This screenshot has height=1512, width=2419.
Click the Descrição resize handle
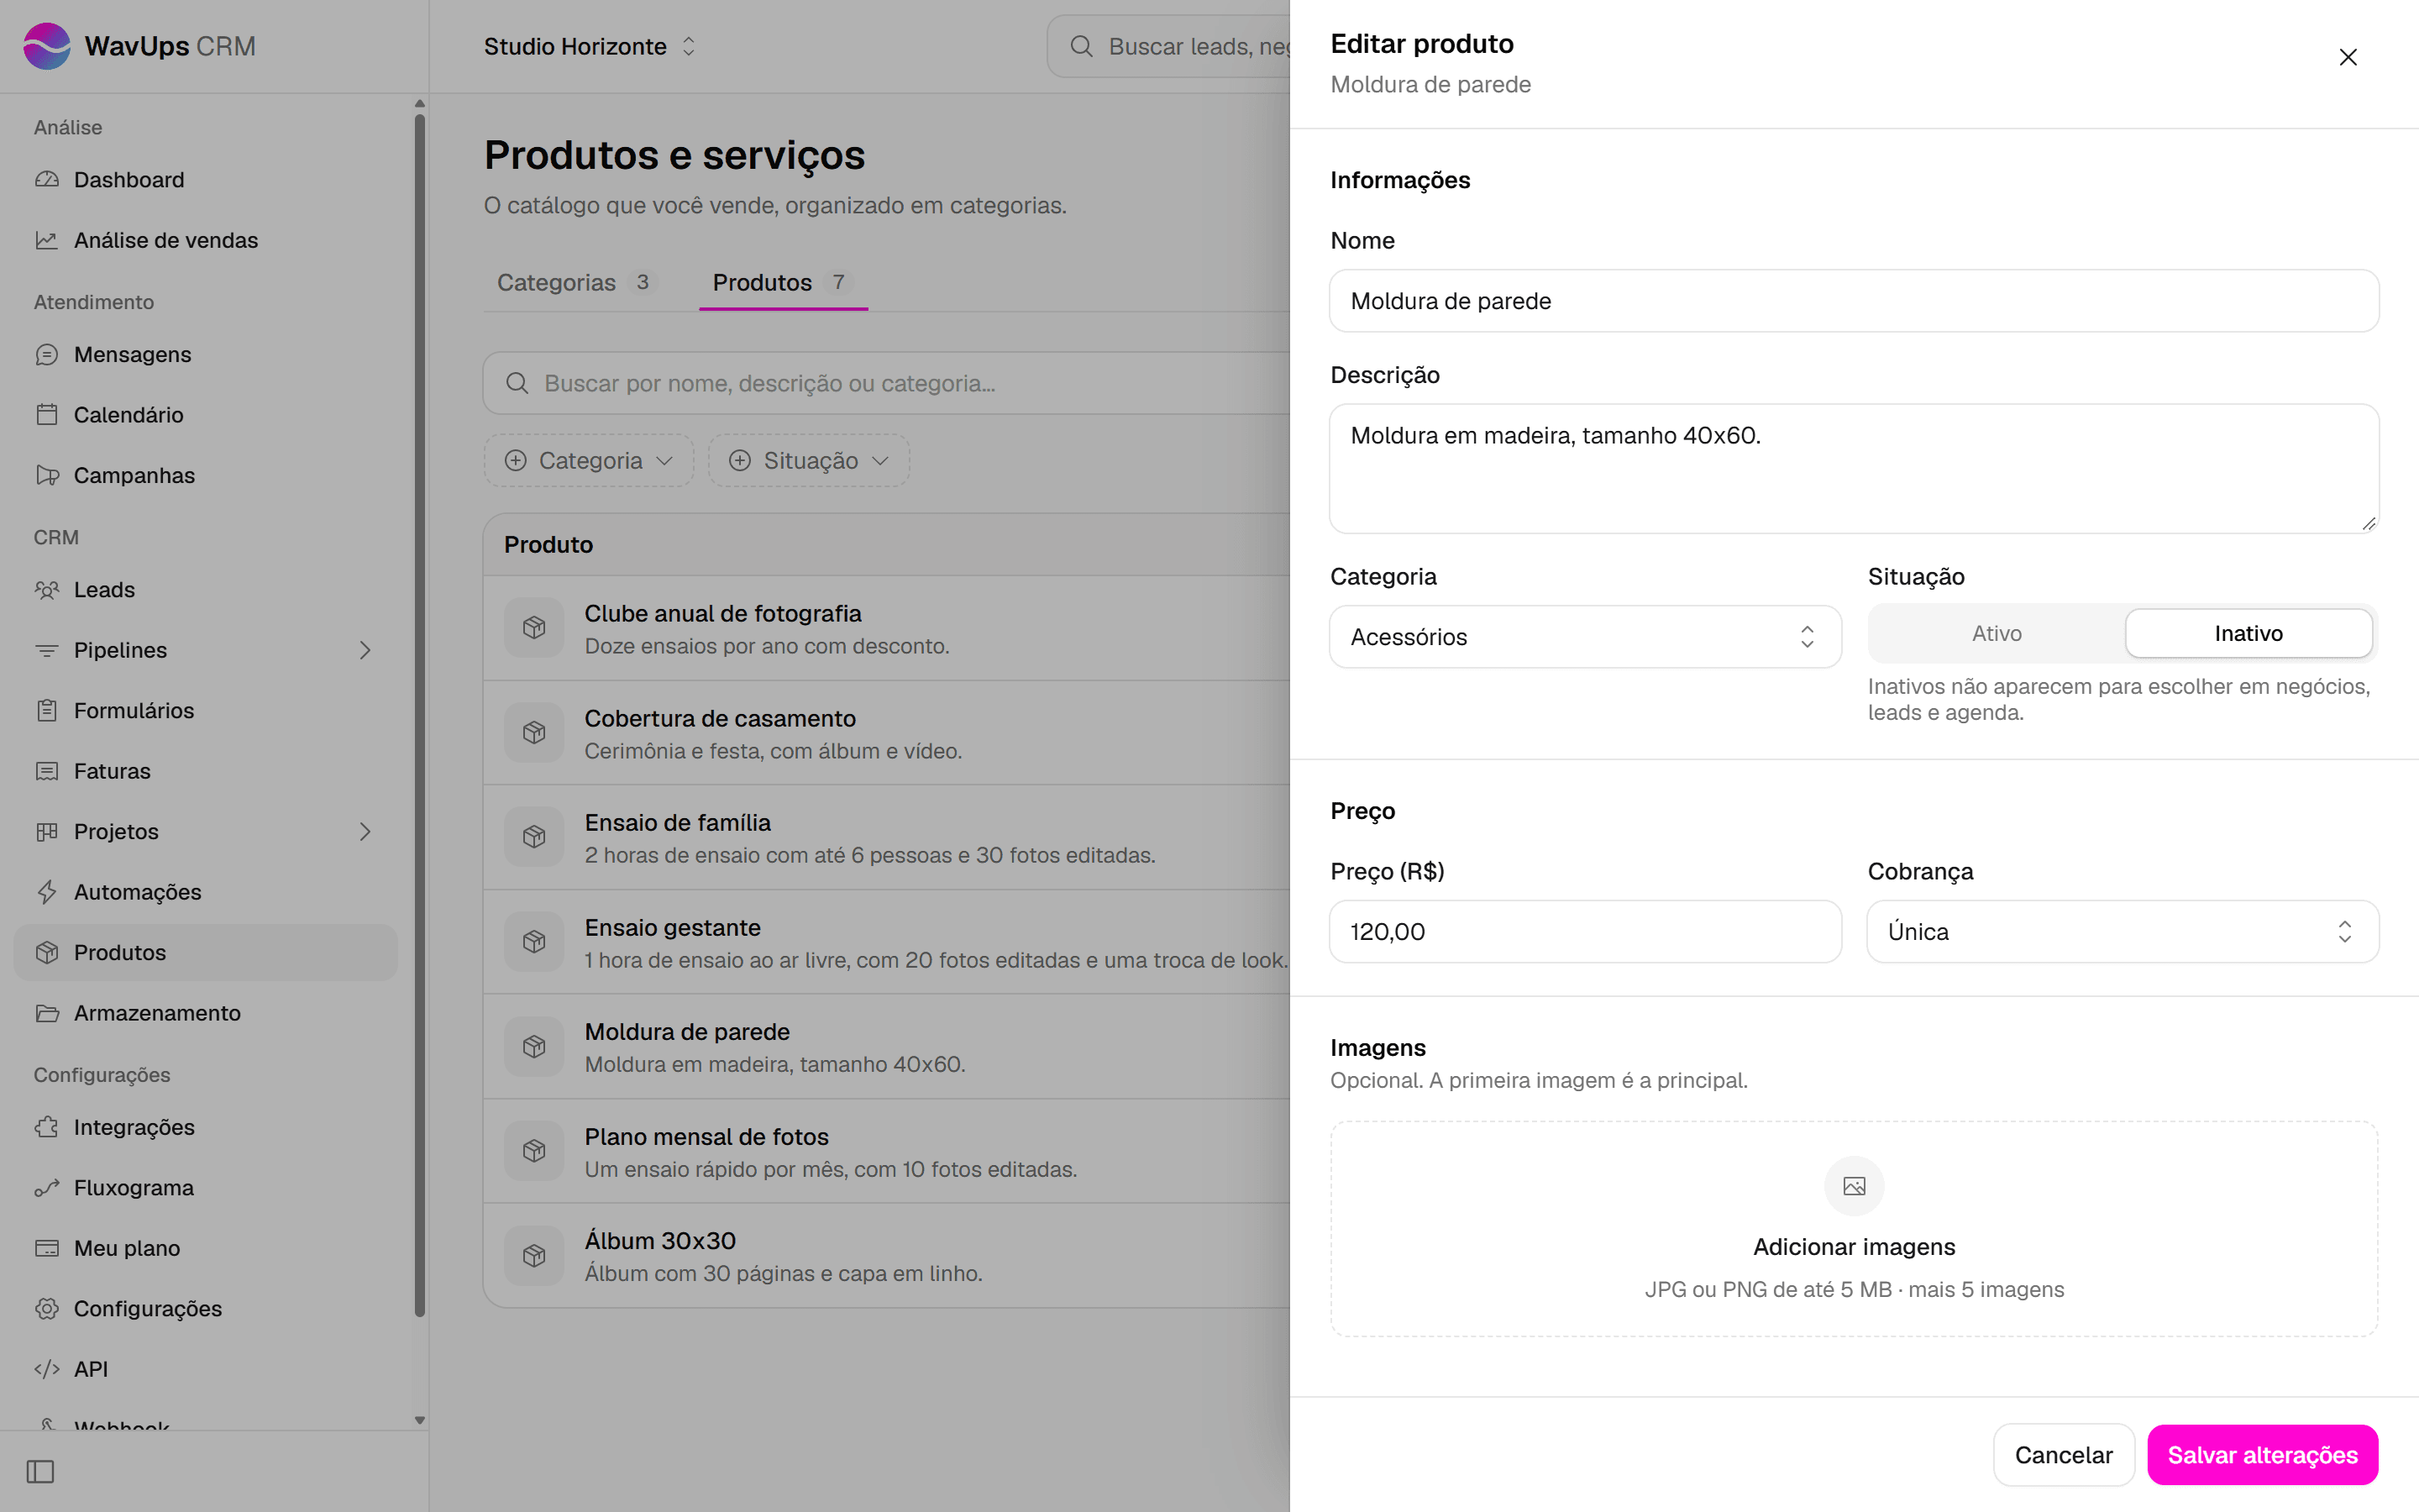coord(2368,523)
